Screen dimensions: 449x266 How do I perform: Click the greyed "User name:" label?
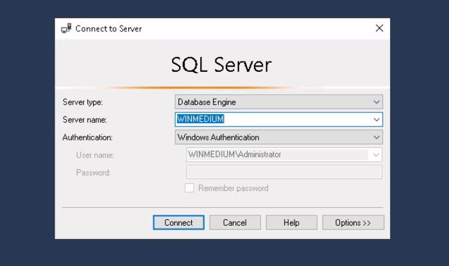tap(95, 154)
